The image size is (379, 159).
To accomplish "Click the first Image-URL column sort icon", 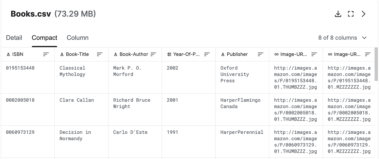I will coord(314,54).
